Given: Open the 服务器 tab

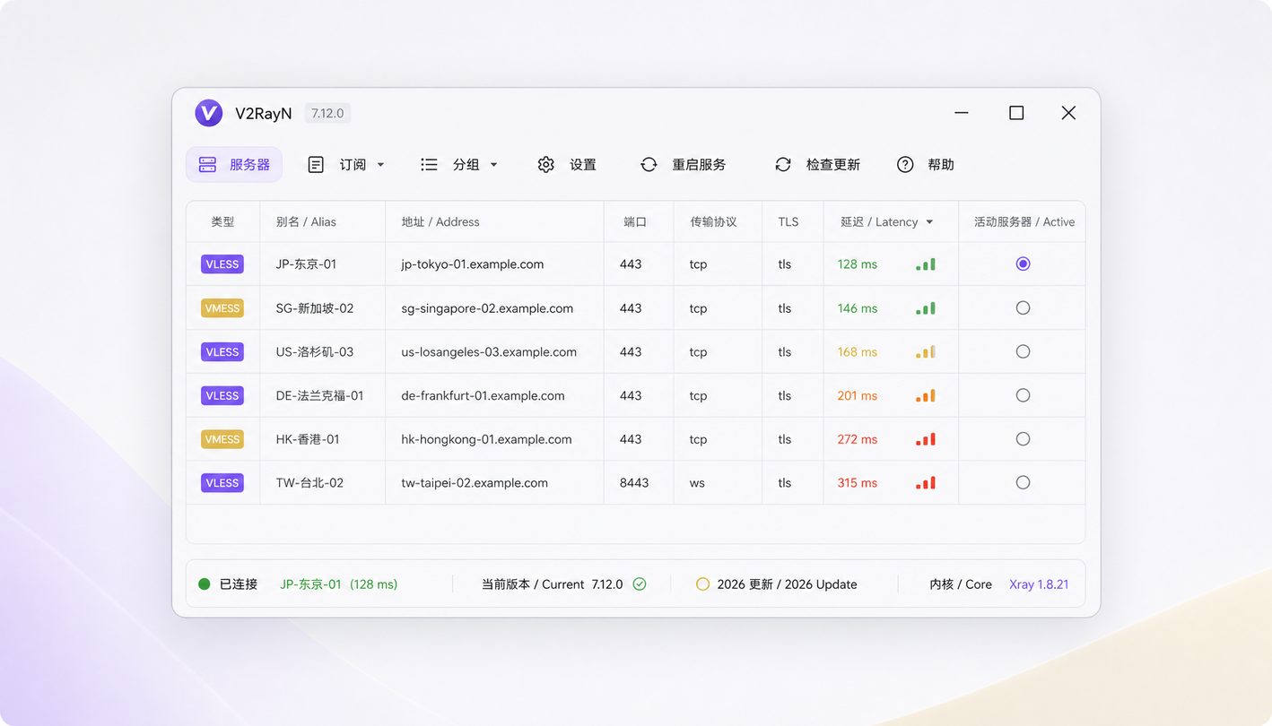Looking at the screenshot, I should (x=234, y=165).
